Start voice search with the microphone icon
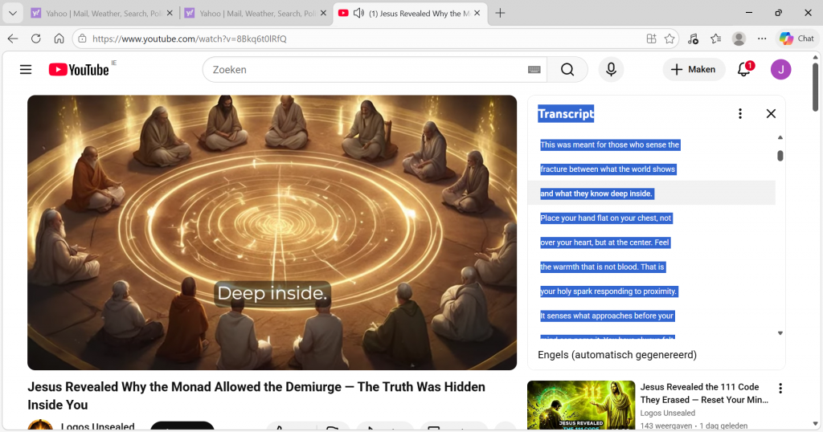Viewport: 823px width, 432px height. tap(611, 70)
